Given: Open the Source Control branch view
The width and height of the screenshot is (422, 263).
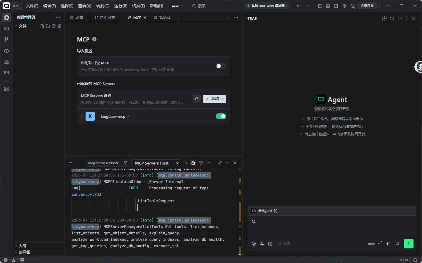Looking at the screenshot, I should click(6, 40).
